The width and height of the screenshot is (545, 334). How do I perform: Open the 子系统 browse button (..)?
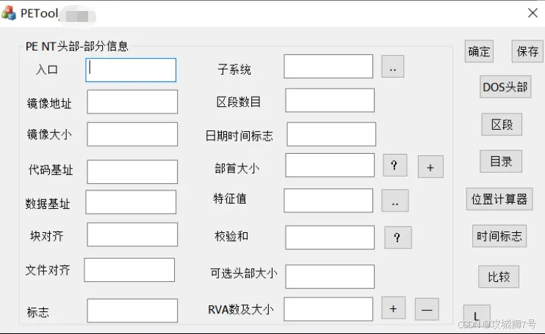click(392, 66)
